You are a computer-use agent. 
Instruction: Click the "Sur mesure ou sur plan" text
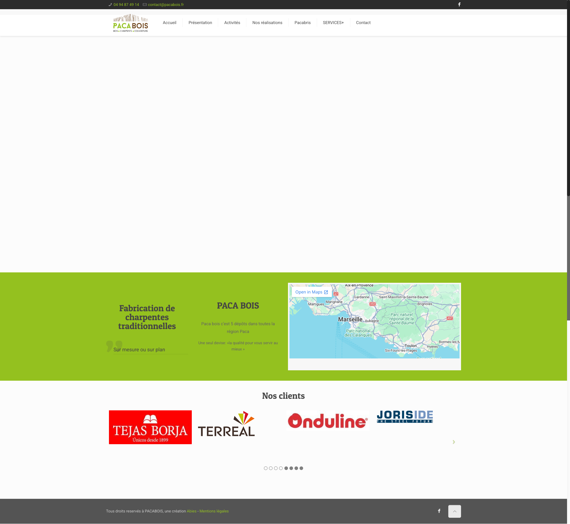click(139, 350)
